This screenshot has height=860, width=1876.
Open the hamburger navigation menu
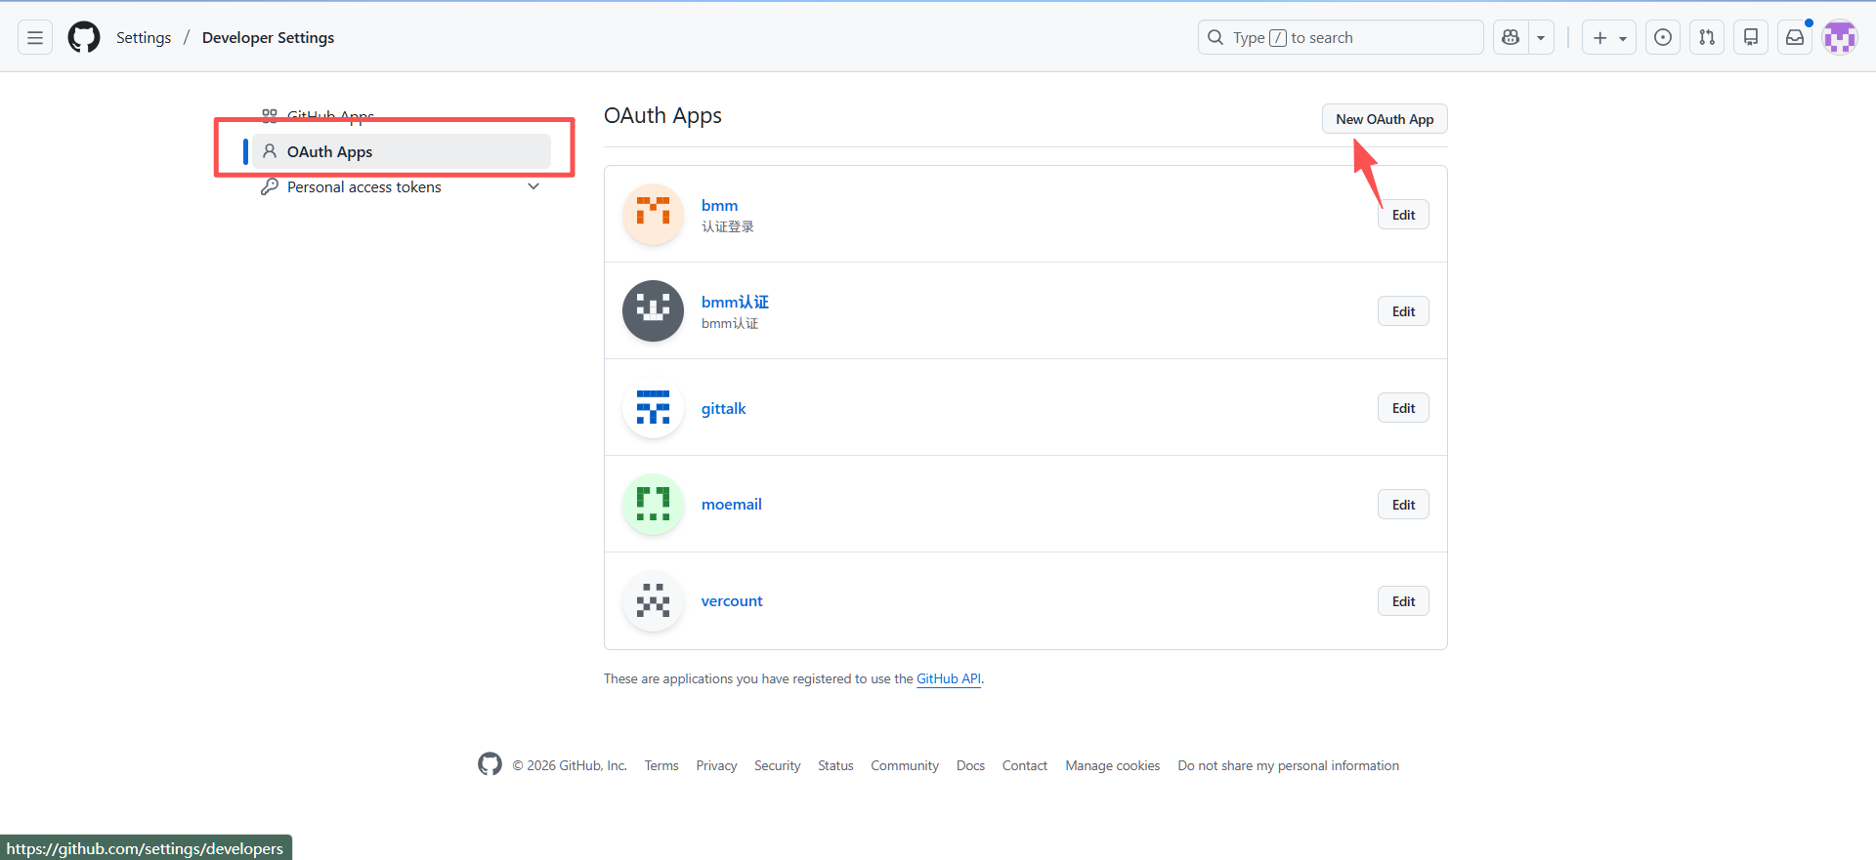point(35,38)
